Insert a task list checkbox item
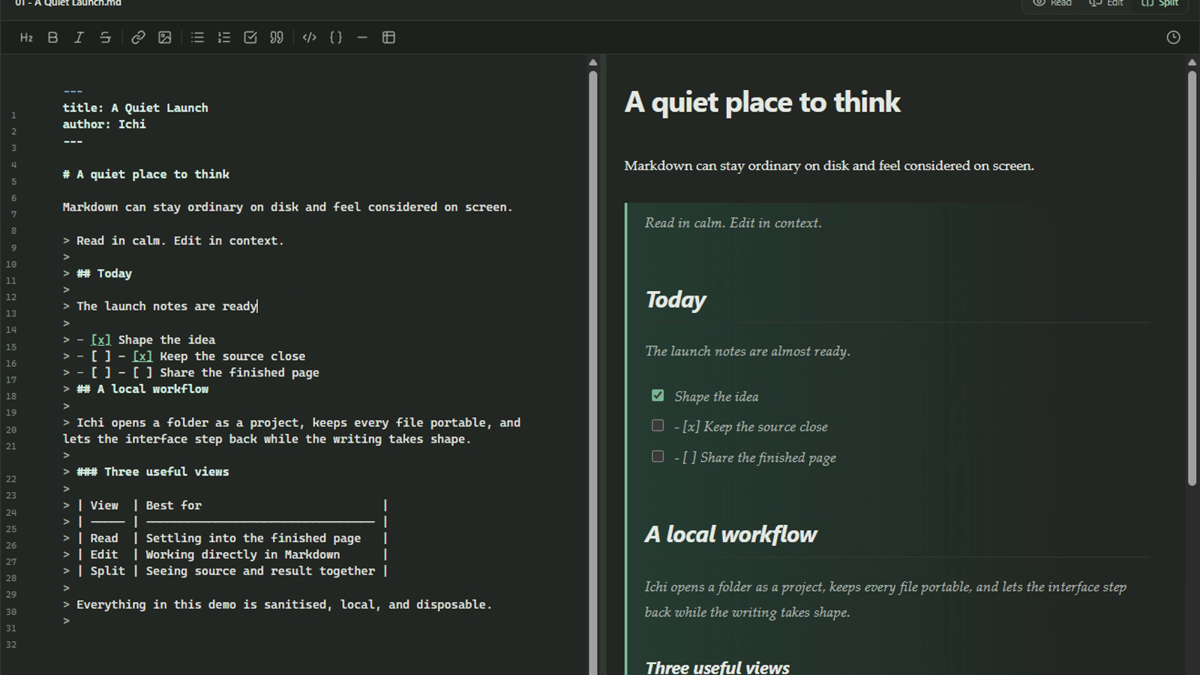The height and width of the screenshot is (675, 1200). [x=250, y=37]
